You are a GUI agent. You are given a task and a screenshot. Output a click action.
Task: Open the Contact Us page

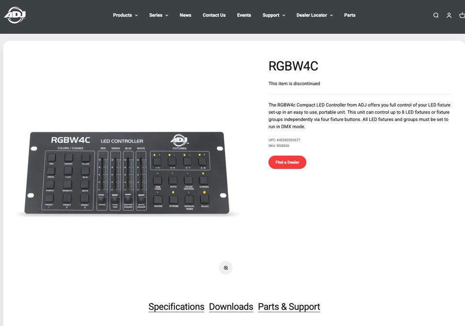pyautogui.click(x=214, y=15)
